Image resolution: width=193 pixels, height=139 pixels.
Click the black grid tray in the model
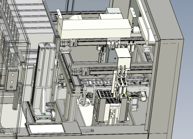pyautogui.click(x=106, y=94)
